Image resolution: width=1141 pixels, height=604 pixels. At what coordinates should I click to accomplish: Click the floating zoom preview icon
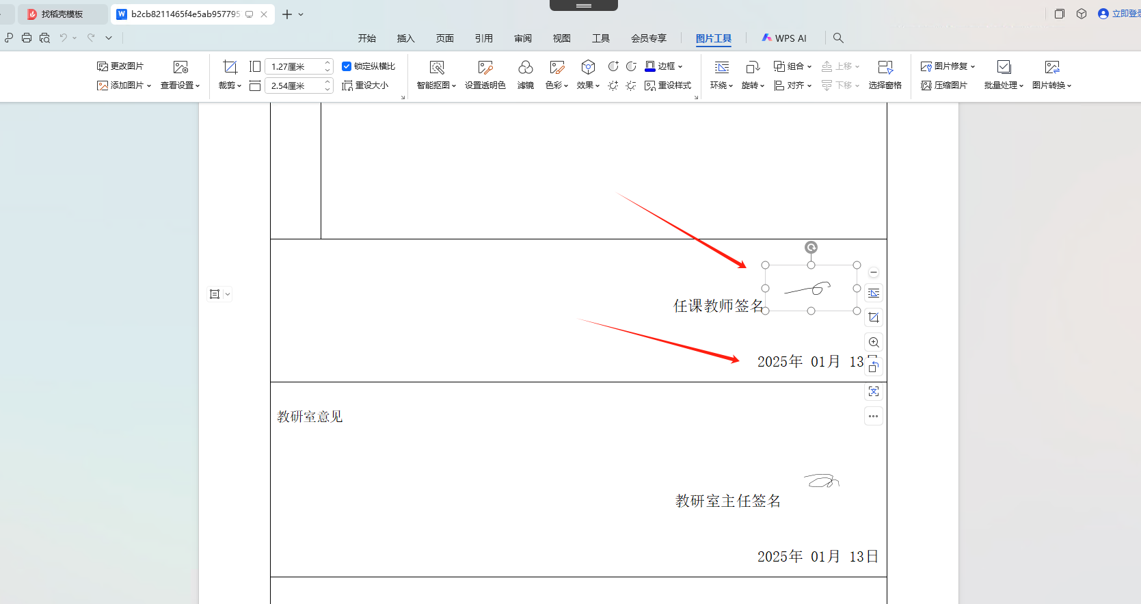(874, 342)
